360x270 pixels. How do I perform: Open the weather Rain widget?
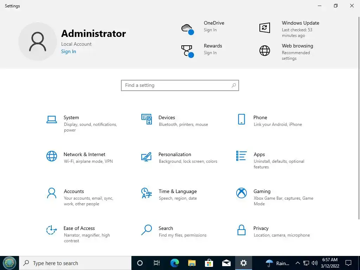pos(277,263)
